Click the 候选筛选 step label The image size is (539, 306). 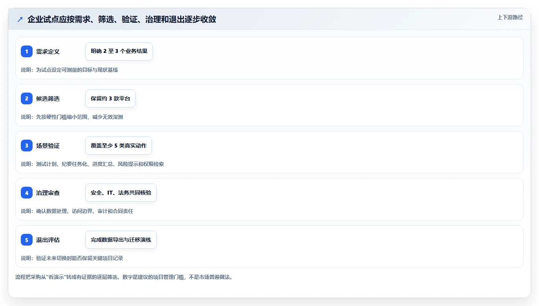(x=48, y=98)
